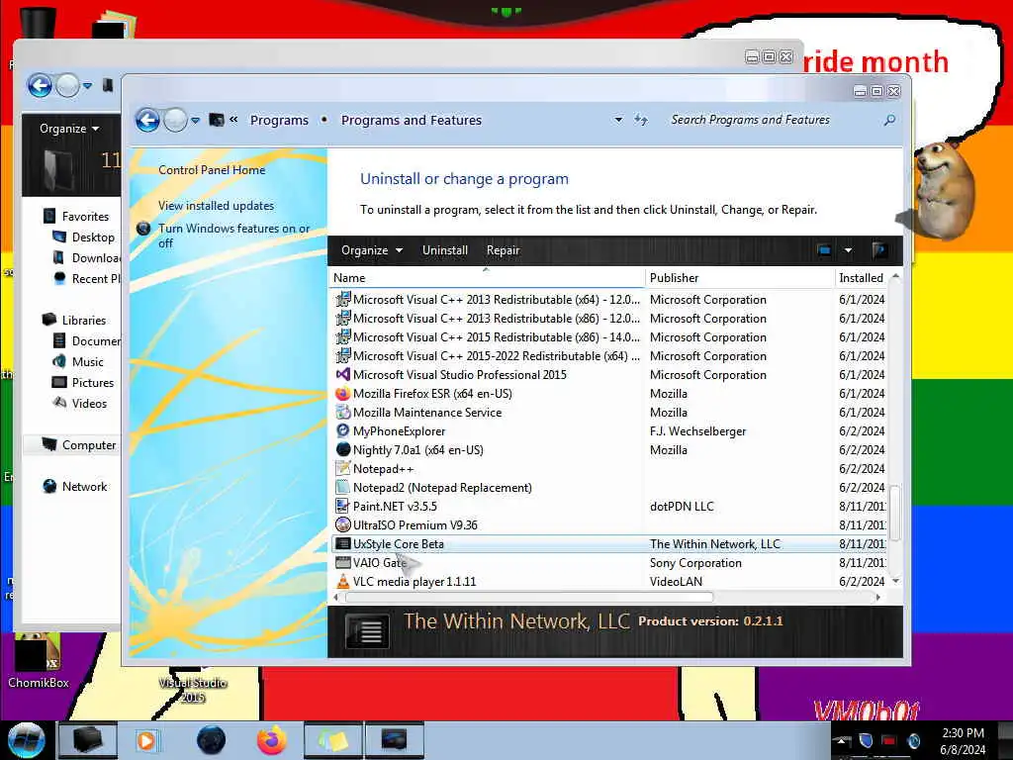This screenshot has height=760, width=1013.
Task: Click dotPDN LLC publisher cell
Action: point(682,507)
